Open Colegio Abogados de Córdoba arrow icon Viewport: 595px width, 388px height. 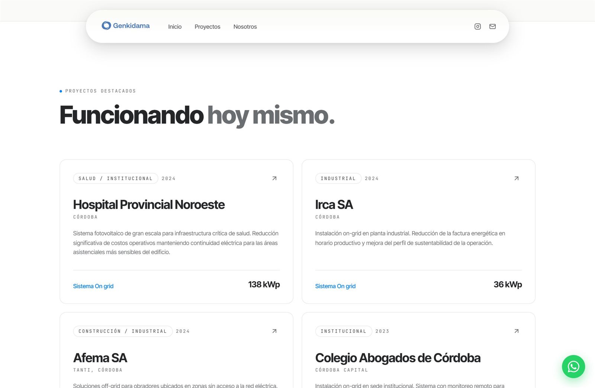point(517,331)
